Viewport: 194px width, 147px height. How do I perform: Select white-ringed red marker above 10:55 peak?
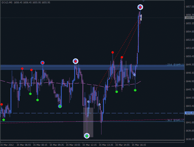(x=75, y=61)
